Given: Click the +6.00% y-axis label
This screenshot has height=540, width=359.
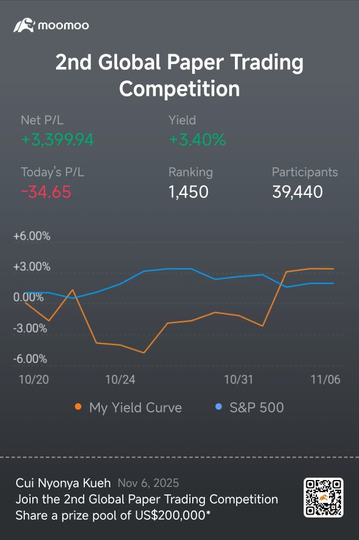Looking at the screenshot, I should pyautogui.click(x=32, y=236).
